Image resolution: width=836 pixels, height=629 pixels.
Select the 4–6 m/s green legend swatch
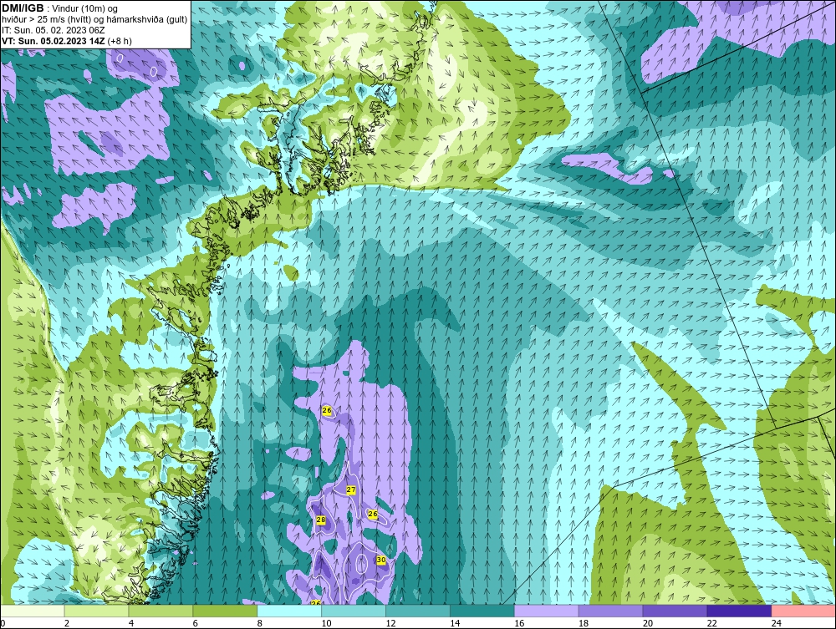pyautogui.click(x=161, y=611)
